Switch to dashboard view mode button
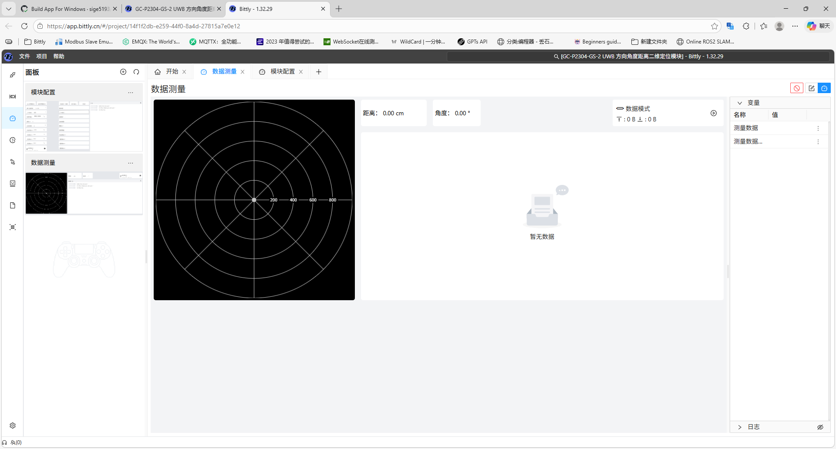This screenshot has height=449, width=836. tap(824, 88)
